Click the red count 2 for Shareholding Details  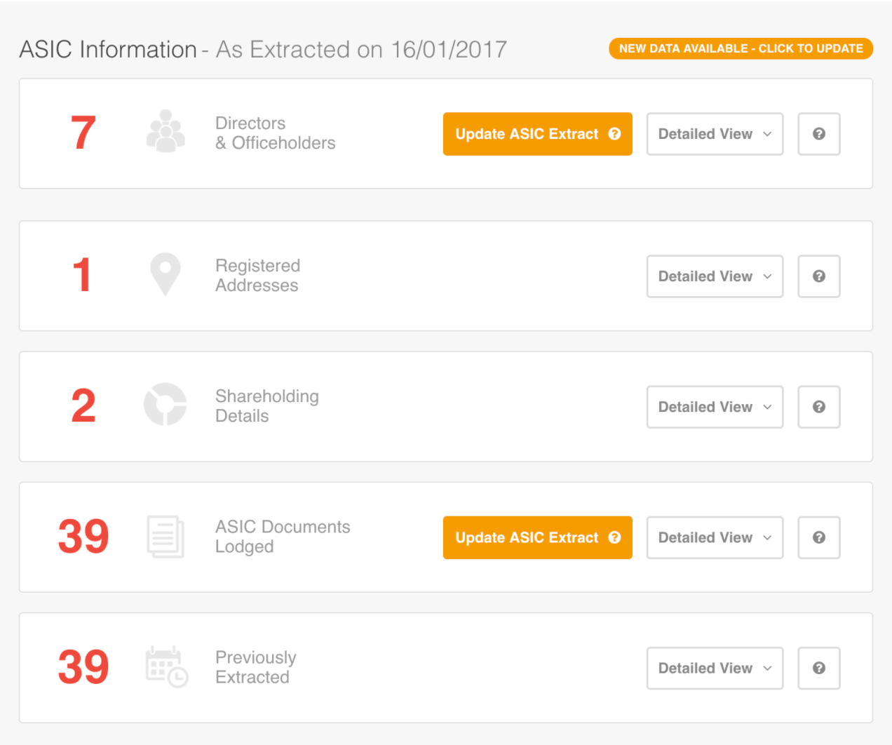83,405
